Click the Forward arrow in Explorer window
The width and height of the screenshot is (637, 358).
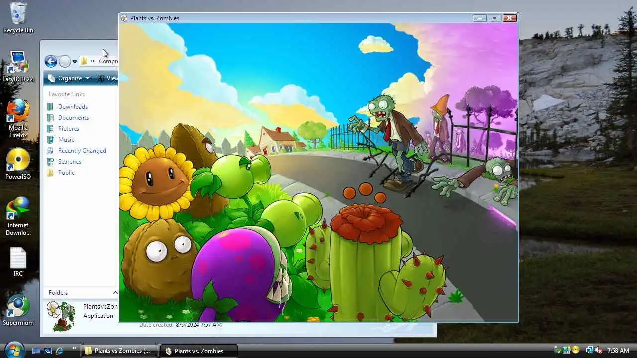tap(65, 61)
